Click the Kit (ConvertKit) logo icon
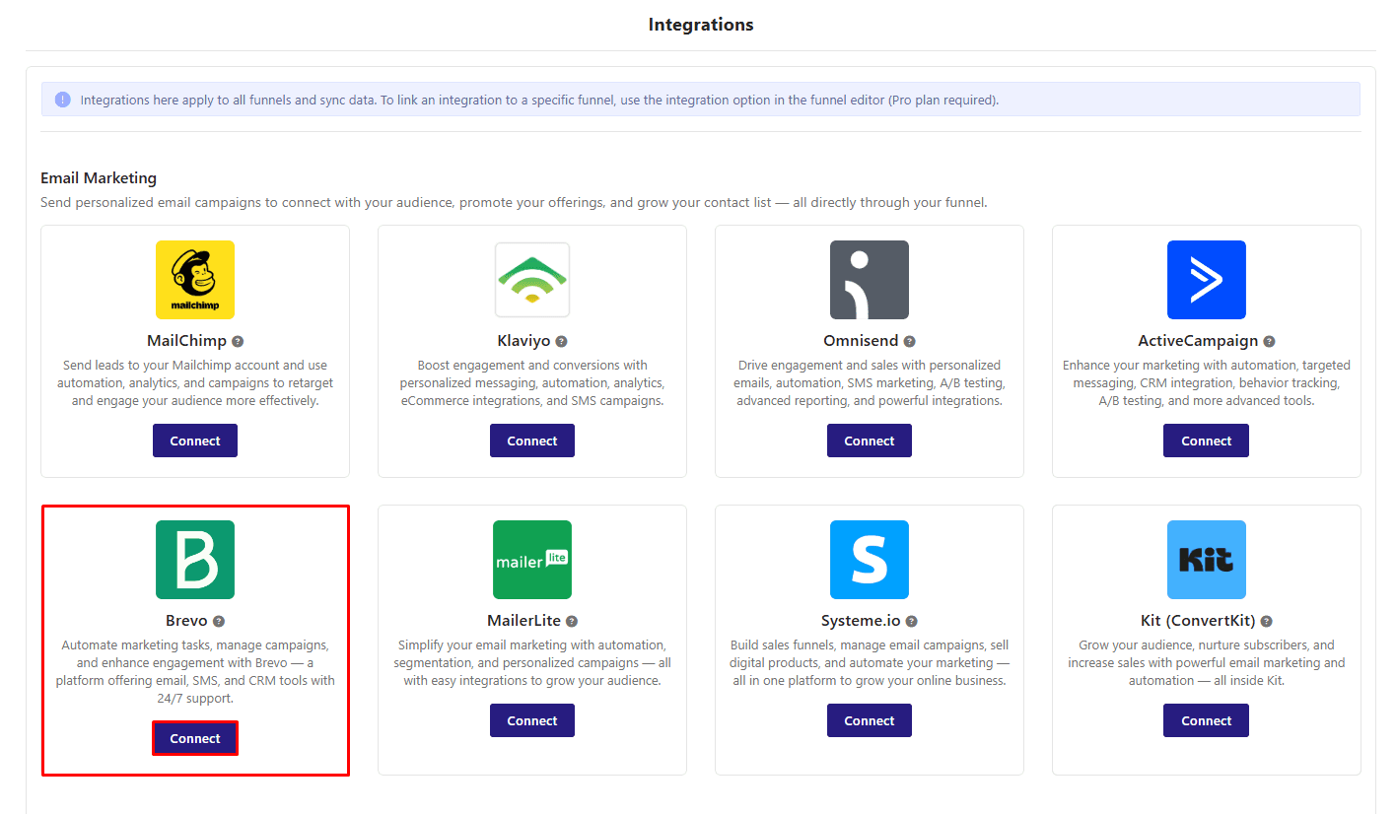 click(1206, 560)
